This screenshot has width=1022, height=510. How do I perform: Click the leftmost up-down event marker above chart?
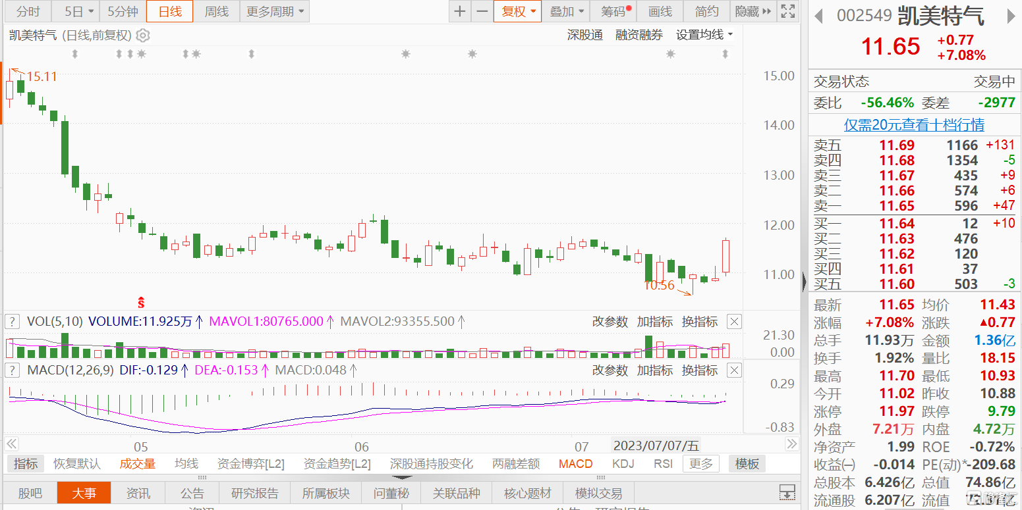click(x=74, y=54)
